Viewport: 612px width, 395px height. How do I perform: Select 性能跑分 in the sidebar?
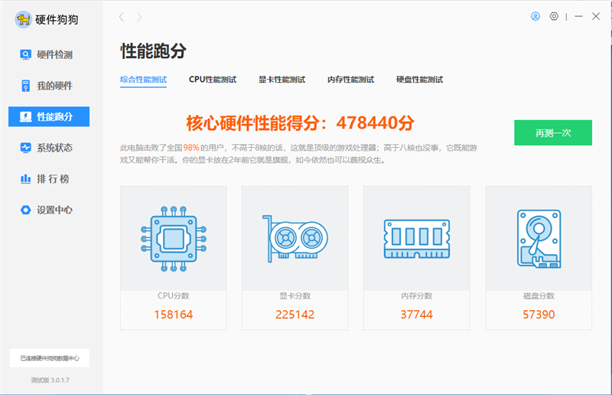pos(49,116)
